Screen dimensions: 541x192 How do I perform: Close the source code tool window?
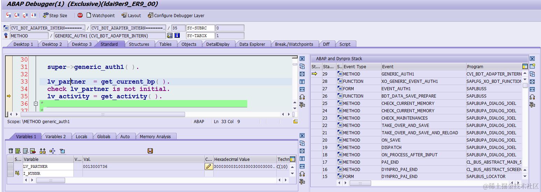pos(302,59)
